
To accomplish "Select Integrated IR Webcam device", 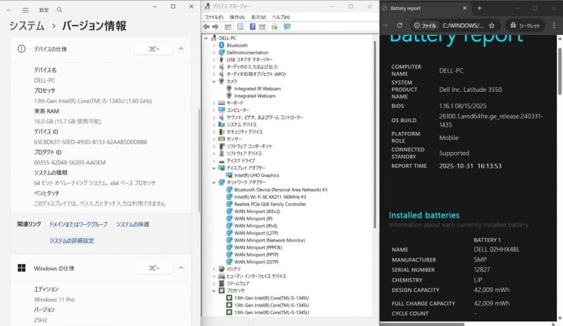I will (x=257, y=89).
